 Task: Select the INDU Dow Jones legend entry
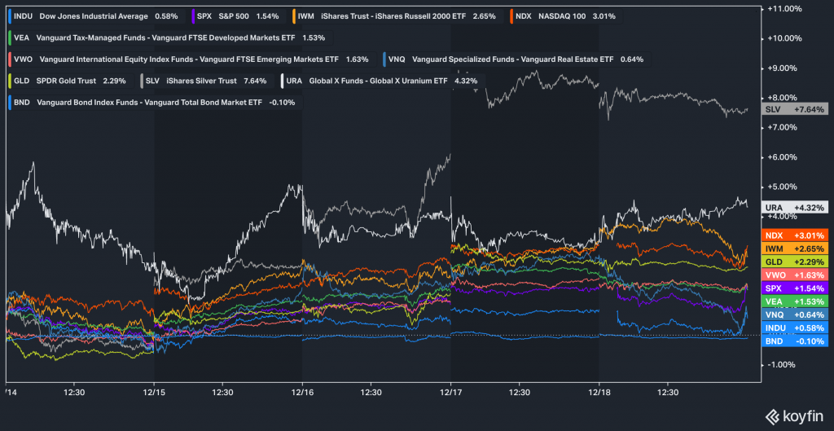click(89, 15)
